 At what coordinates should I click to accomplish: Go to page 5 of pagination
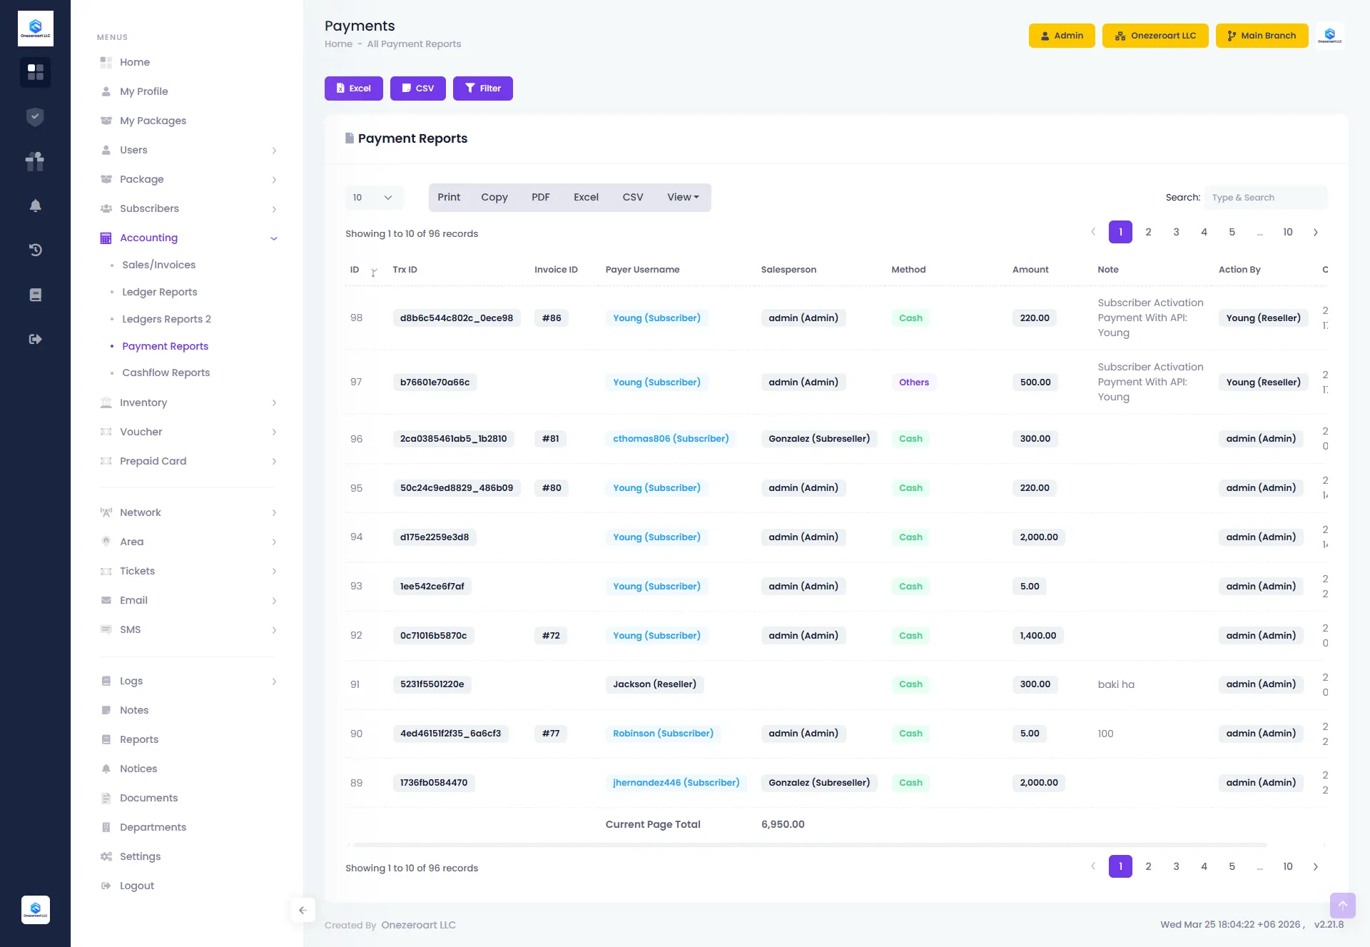coord(1232,231)
